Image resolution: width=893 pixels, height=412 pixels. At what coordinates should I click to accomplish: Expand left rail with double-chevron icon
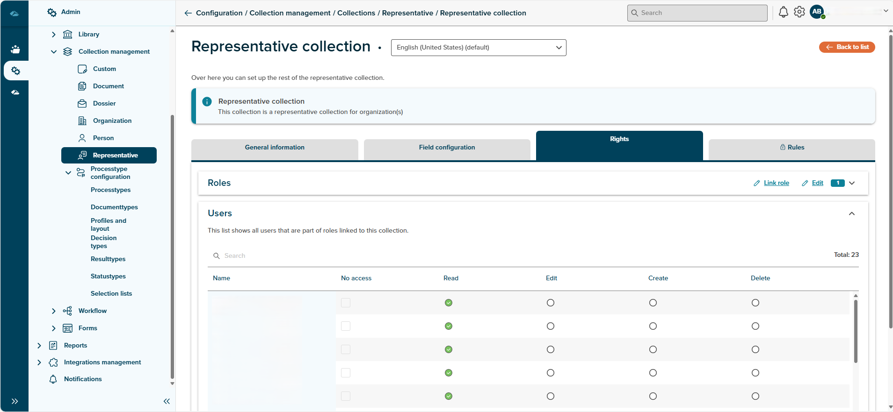[x=15, y=401]
